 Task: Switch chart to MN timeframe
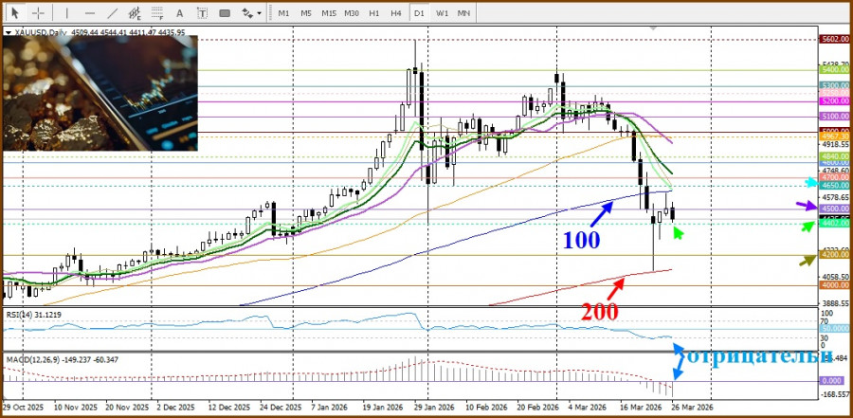tap(463, 13)
